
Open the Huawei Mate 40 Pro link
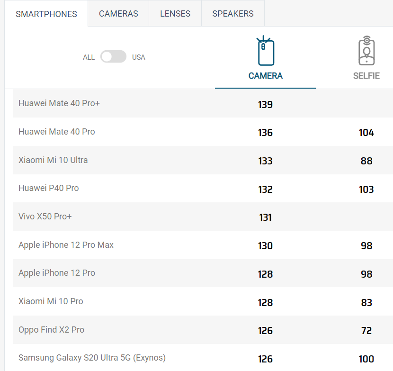click(57, 132)
